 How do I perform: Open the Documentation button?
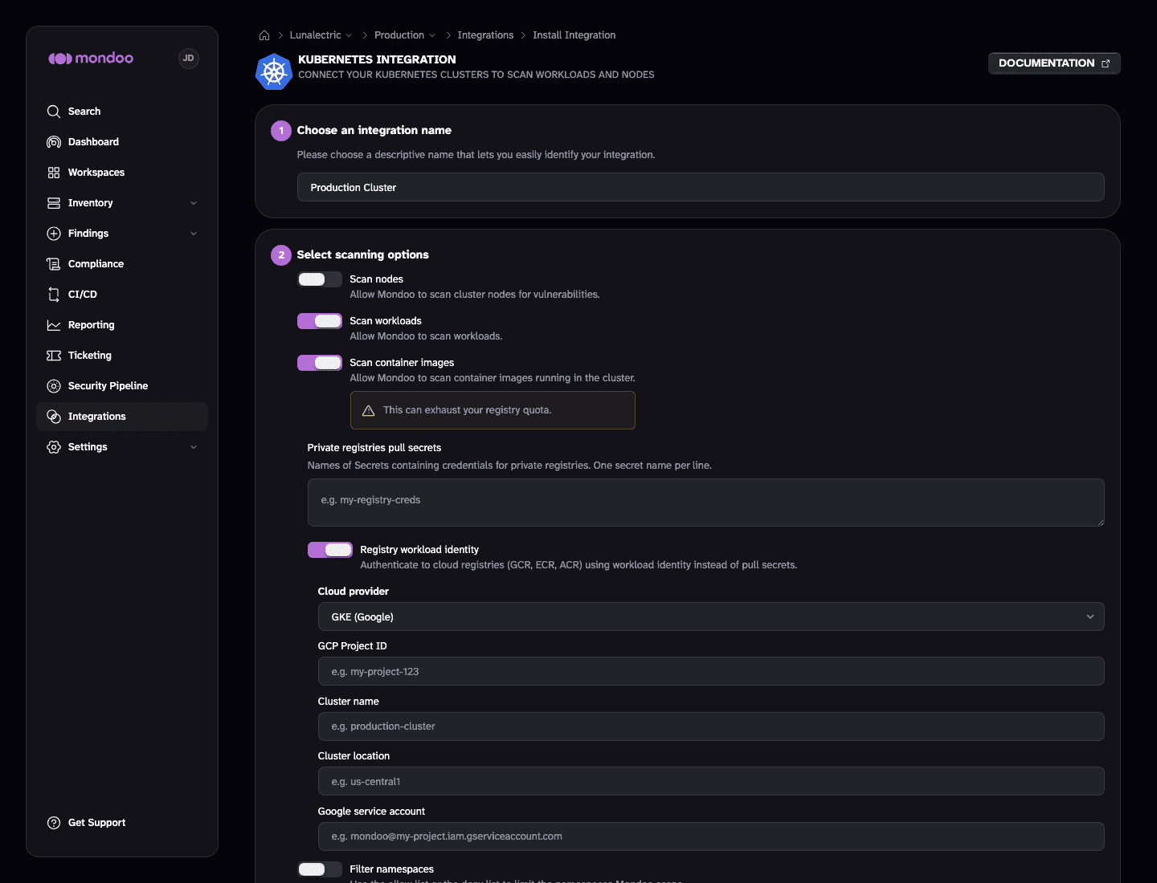coord(1054,63)
